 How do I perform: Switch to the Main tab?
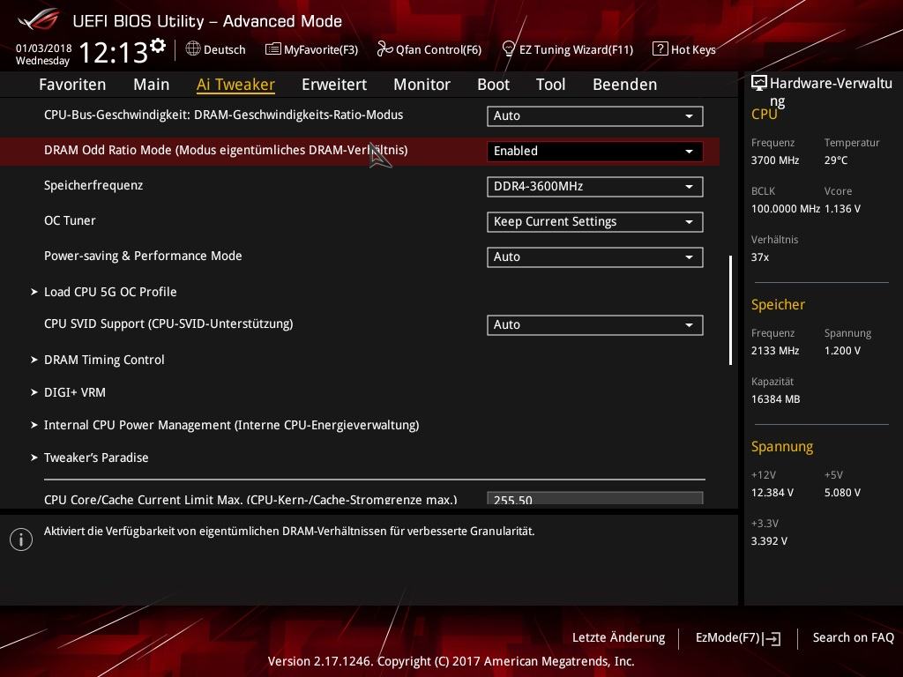coord(152,85)
